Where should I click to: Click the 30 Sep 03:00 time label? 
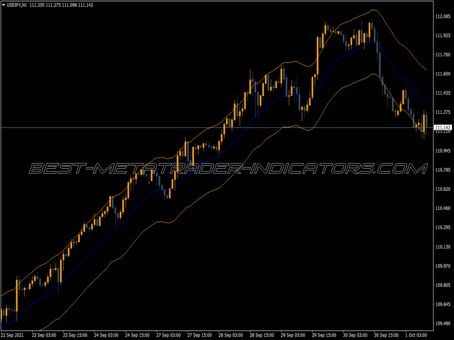click(355, 335)
